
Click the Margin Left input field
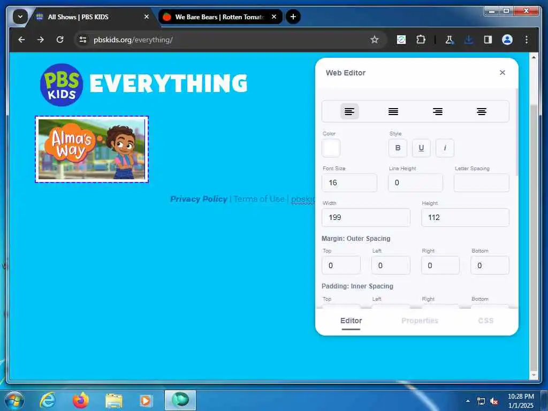[391, 265]
